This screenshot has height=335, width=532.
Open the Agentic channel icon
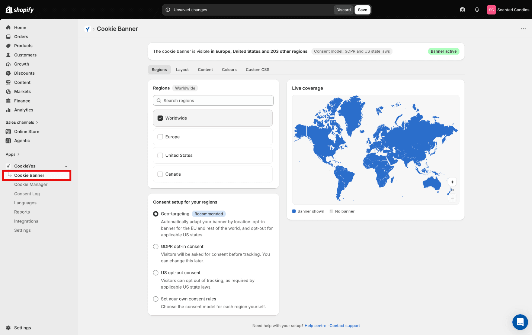pyautogui.click(x=8, y=141)
